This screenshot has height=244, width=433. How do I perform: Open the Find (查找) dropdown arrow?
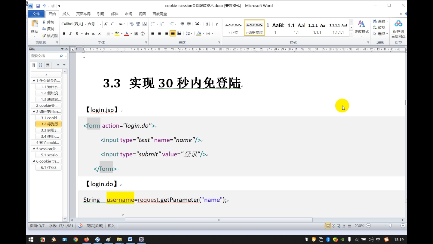pos(387,21)
